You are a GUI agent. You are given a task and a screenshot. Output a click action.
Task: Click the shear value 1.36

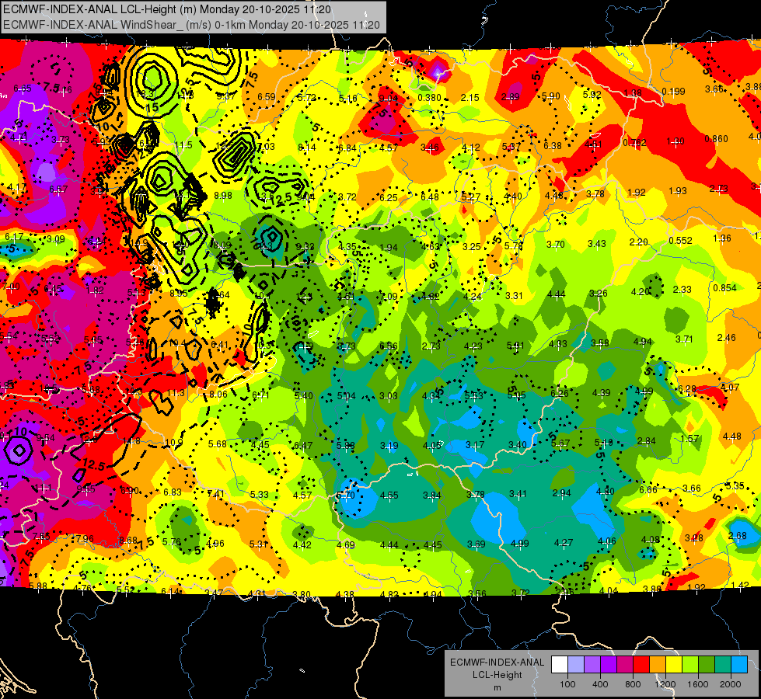point(722,238)
